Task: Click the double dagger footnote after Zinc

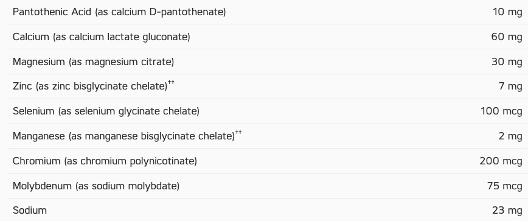Action: point(172,83)
